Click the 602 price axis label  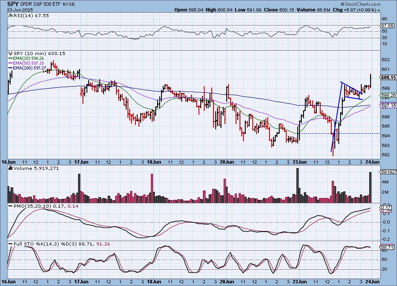click(386, 60)
